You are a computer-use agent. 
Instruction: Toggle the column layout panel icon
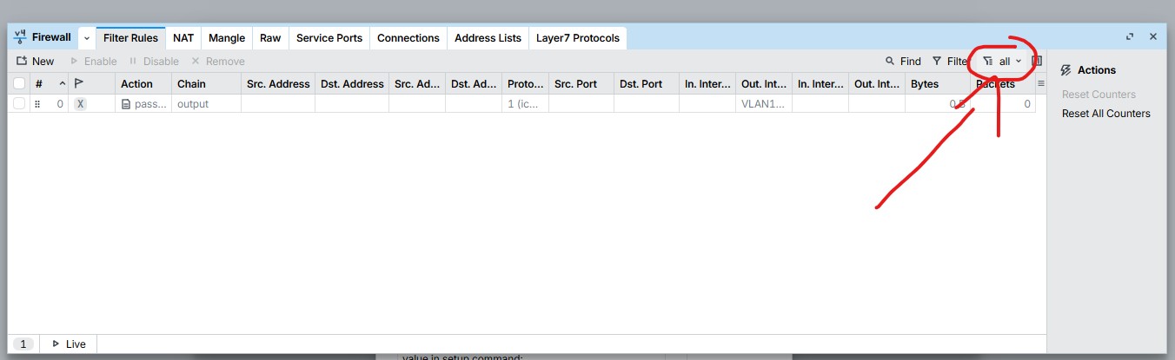pyautogui.click(x=1037, y=62)
